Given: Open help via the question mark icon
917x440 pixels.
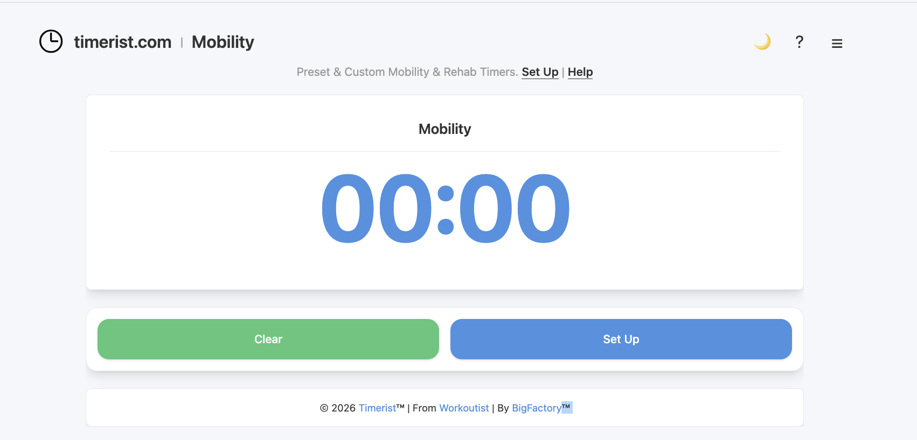Looking at the screenshot, I should [799, 42].
